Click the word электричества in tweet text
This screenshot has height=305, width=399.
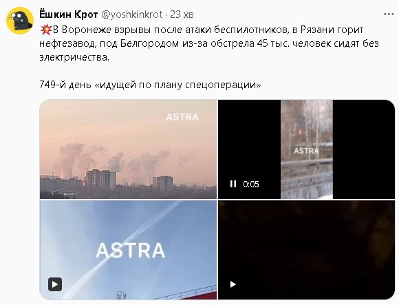click(x=74, y=57)
